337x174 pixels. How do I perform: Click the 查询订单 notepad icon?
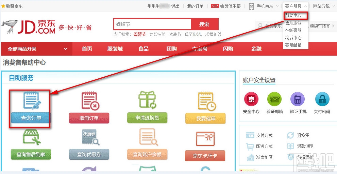coord(32,100)
